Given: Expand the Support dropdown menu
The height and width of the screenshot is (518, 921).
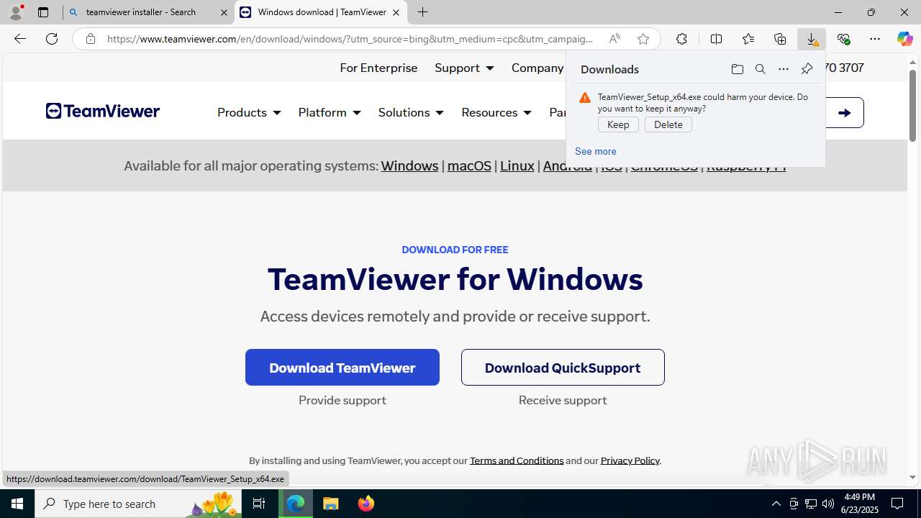Looking at the screenshot, I should point(464,68).
